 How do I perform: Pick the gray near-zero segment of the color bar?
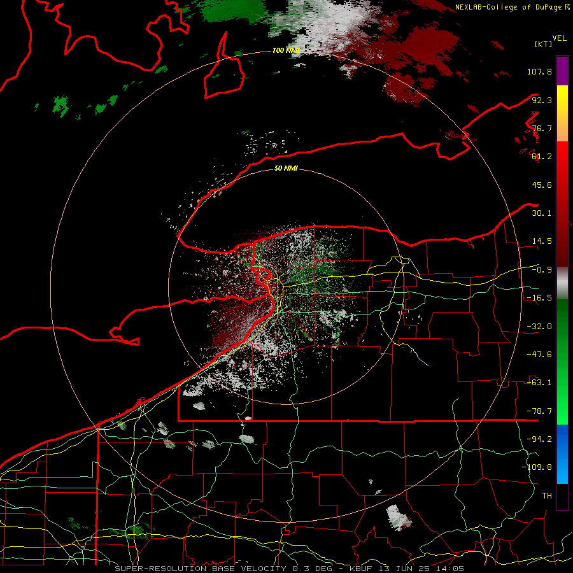[x=562, y=283]
